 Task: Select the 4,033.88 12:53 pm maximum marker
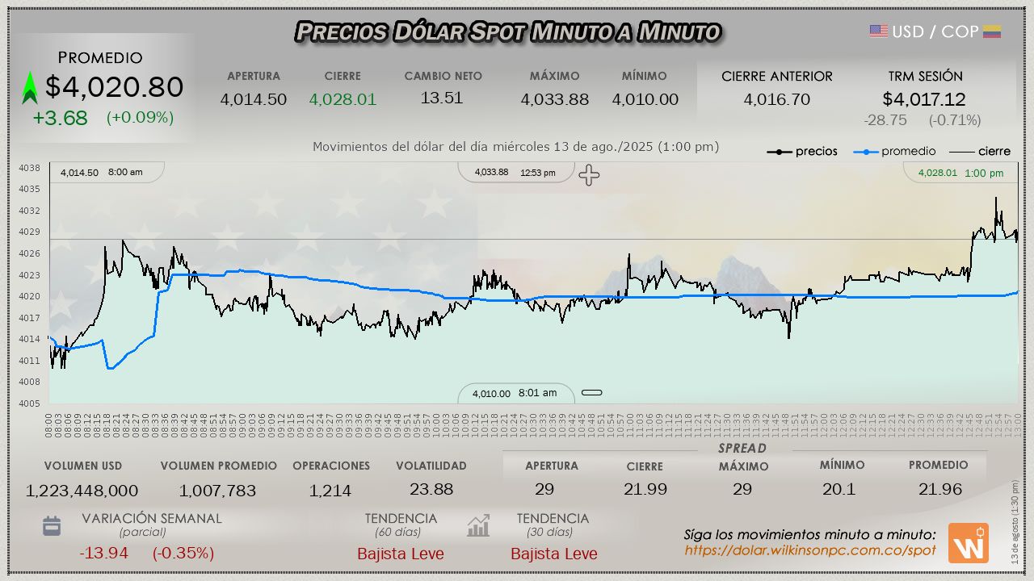coord(515,172)
